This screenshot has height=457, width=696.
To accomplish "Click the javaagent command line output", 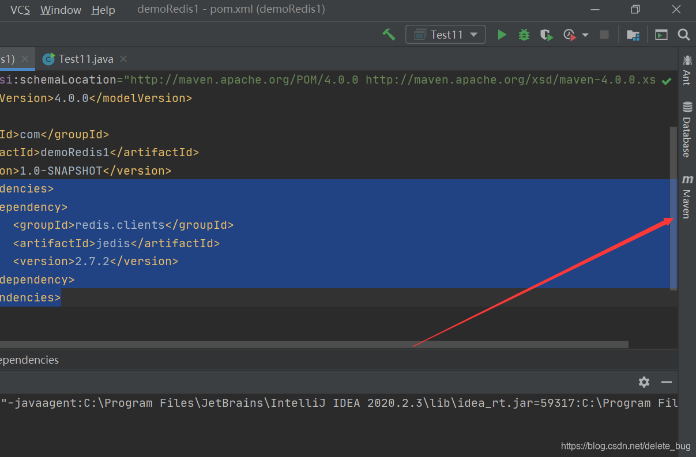I will tap(339, 403).
